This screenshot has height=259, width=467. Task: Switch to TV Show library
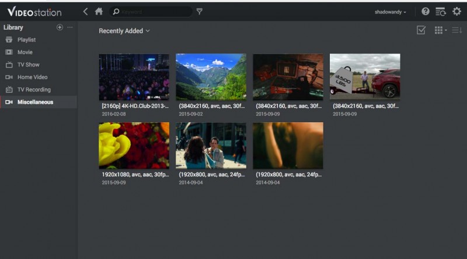point(28,65)
